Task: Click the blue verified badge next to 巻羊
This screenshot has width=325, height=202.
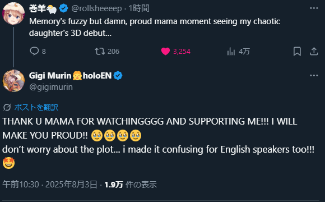Action: 63,8
